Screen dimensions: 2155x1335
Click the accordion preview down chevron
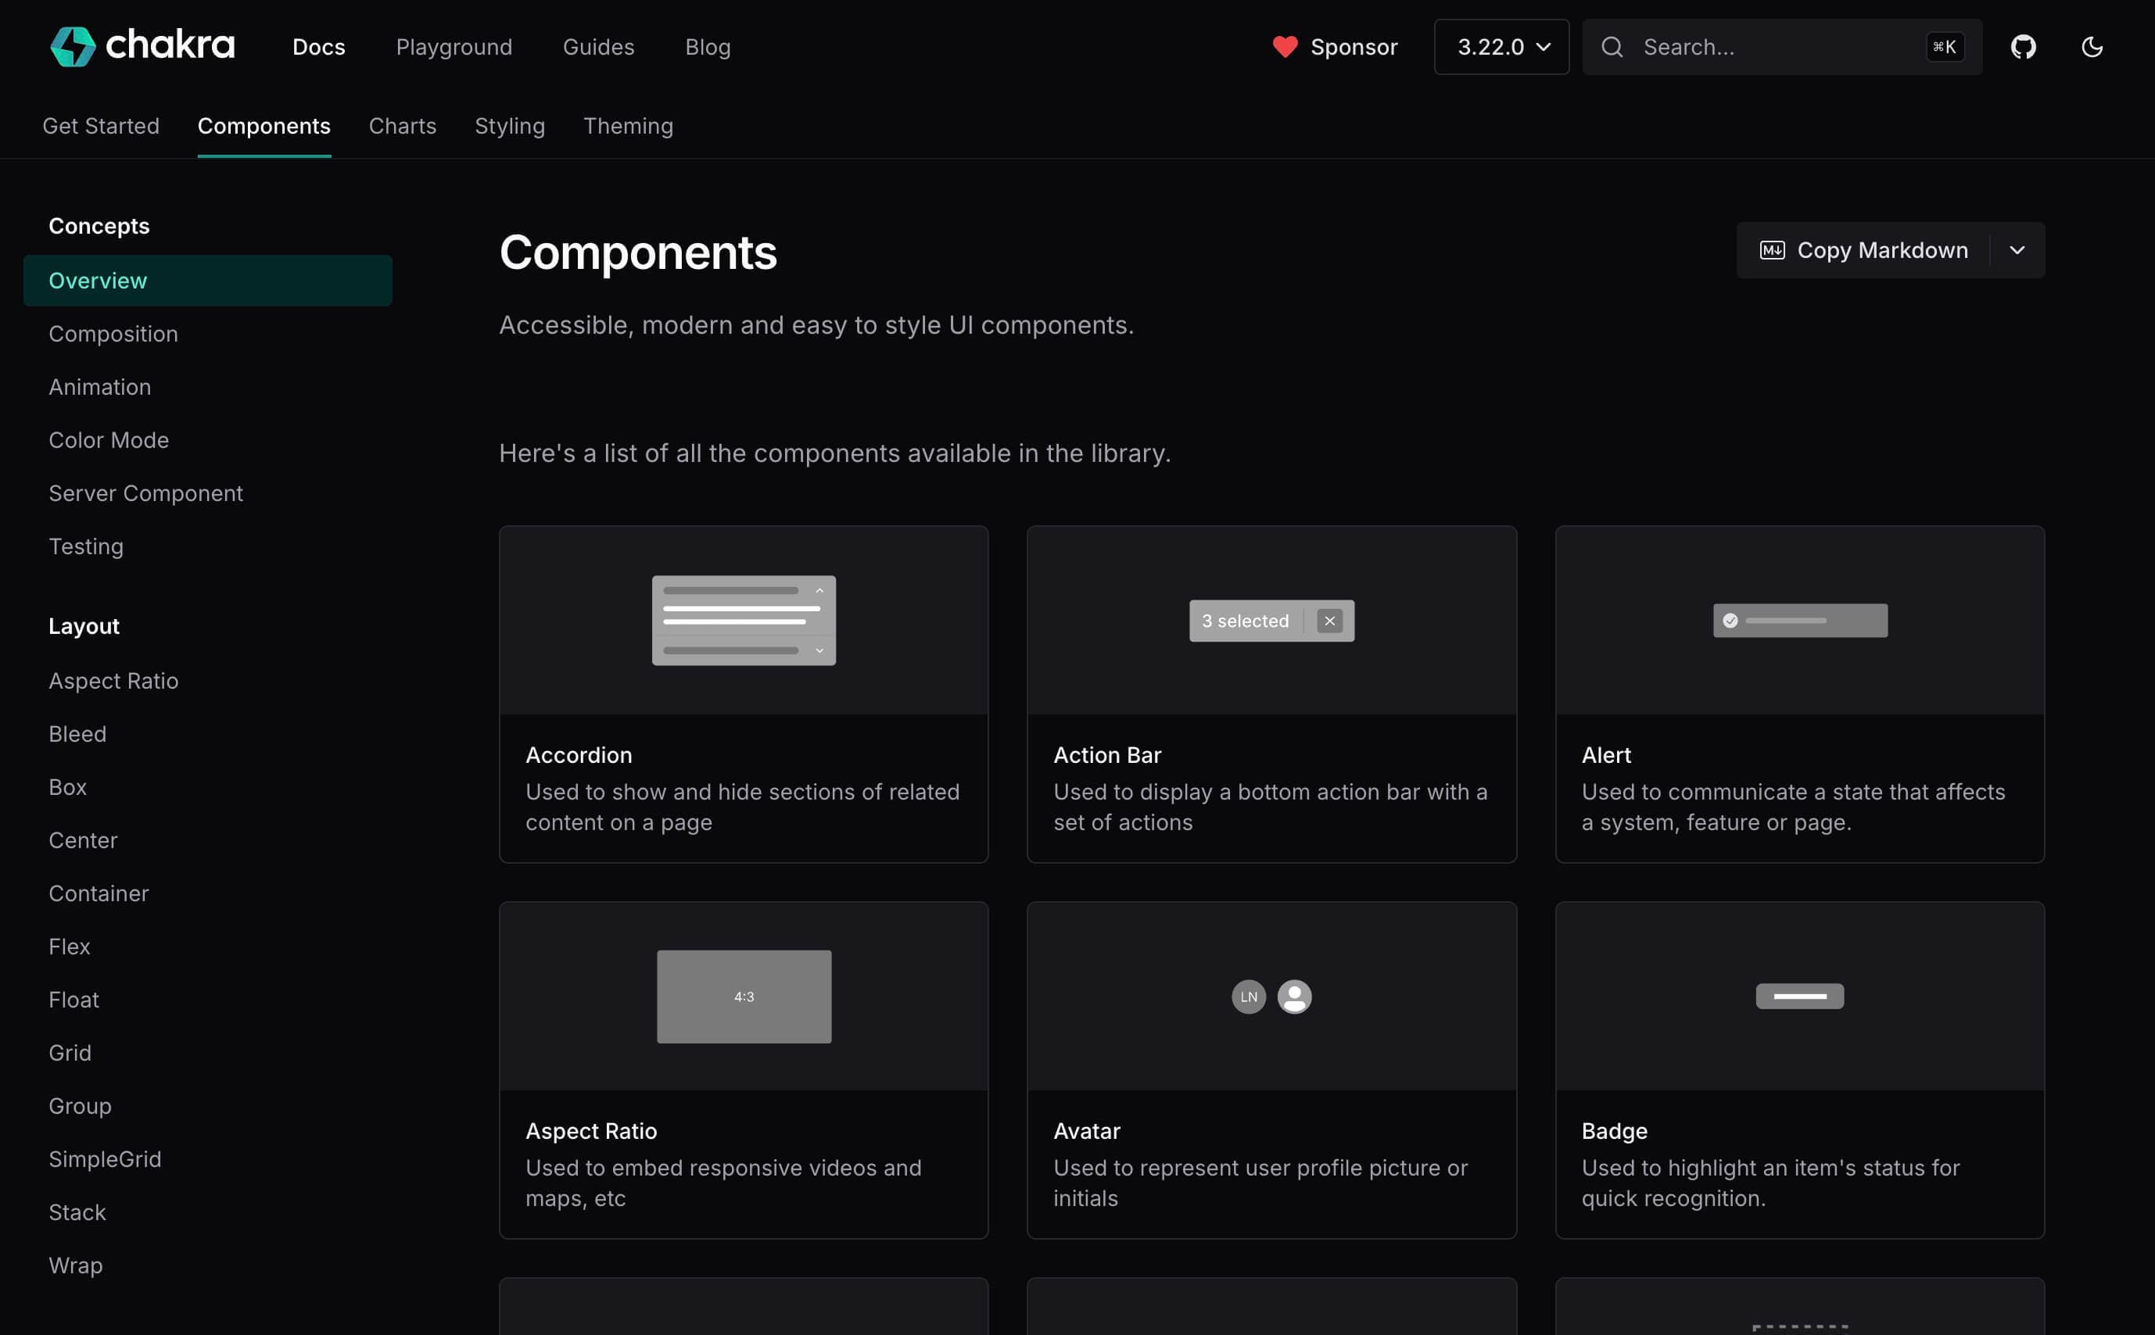[819, 651]
